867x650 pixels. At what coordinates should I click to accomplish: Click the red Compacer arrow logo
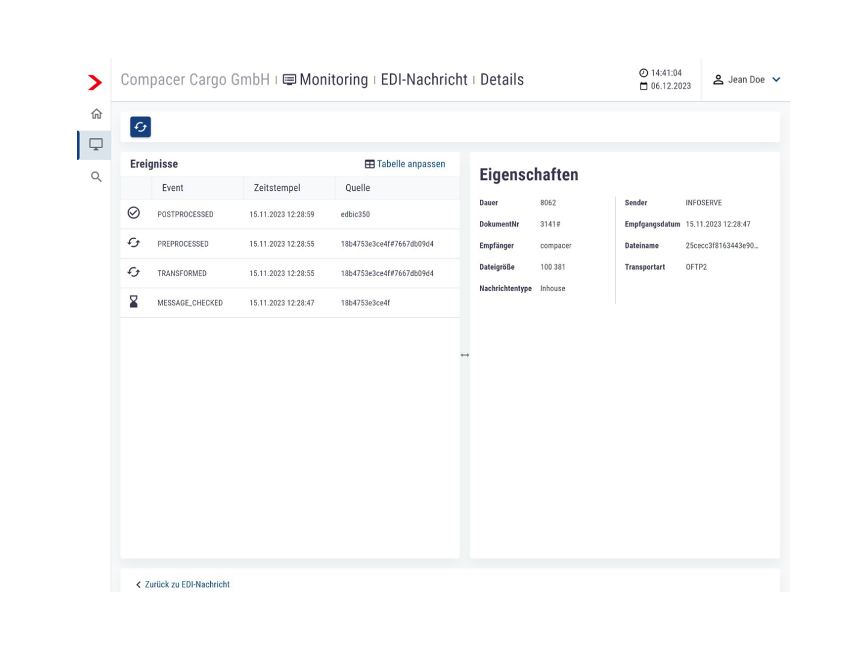coord(94,82)
